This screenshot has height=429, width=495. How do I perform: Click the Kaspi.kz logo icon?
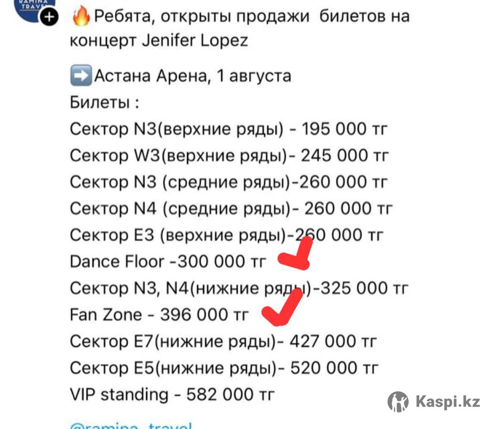(x=398, y=401)
